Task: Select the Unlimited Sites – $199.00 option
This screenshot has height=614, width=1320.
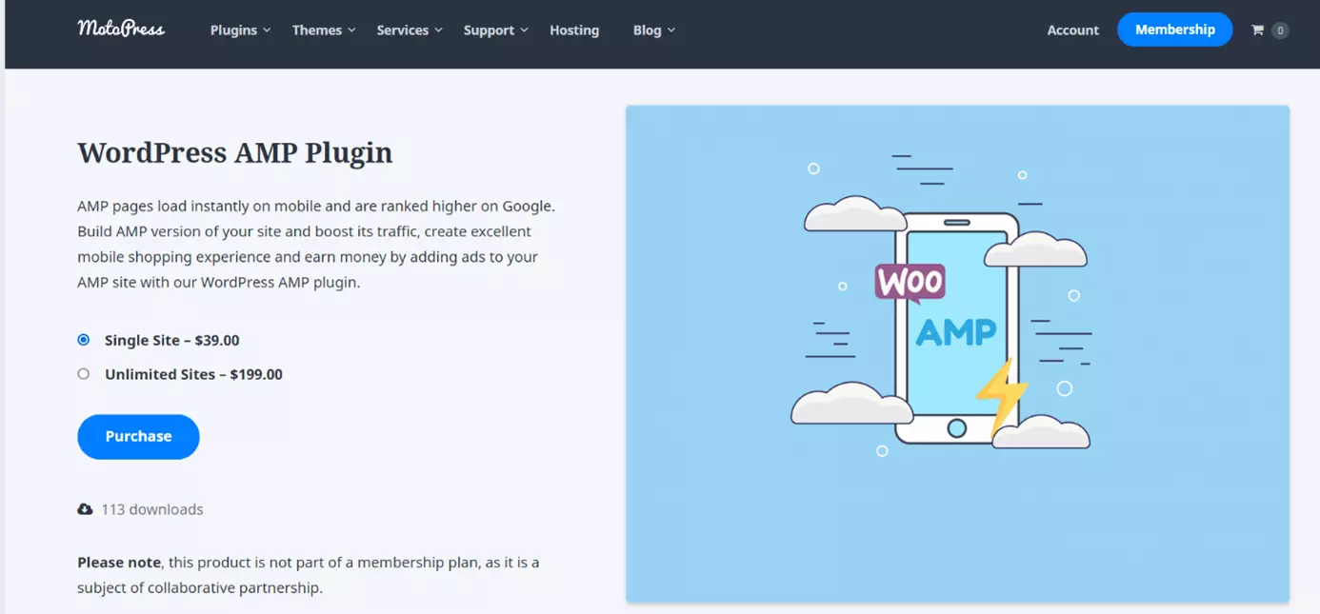Action: [84, 374]
